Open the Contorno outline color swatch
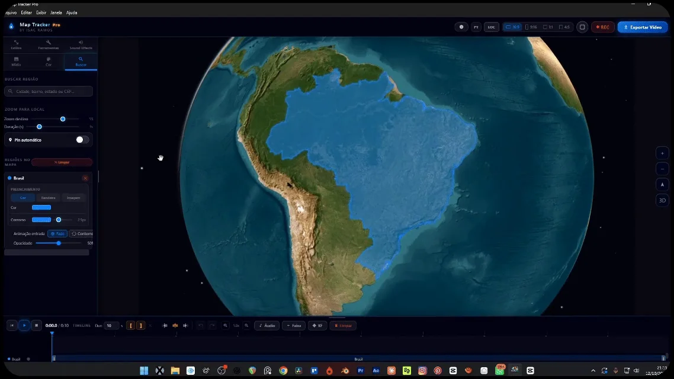 pos(41,220)
